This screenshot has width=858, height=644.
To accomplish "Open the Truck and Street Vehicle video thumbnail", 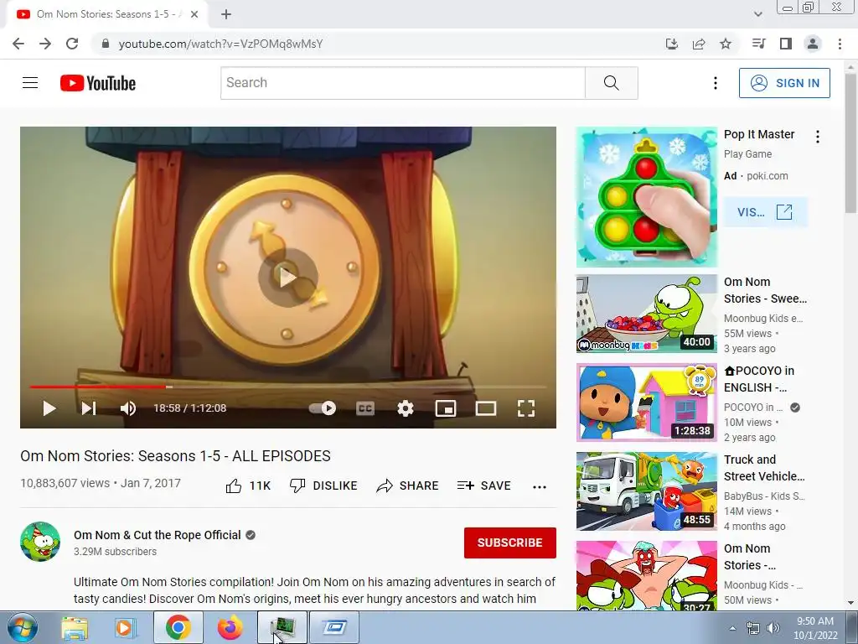I will (646, 491).
